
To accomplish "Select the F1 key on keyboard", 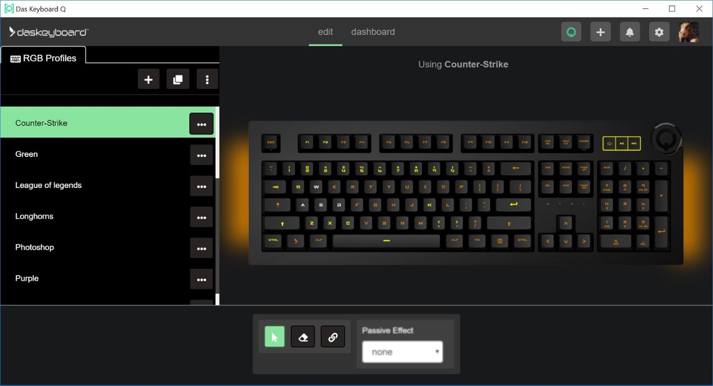I will (x=307, y=143).
